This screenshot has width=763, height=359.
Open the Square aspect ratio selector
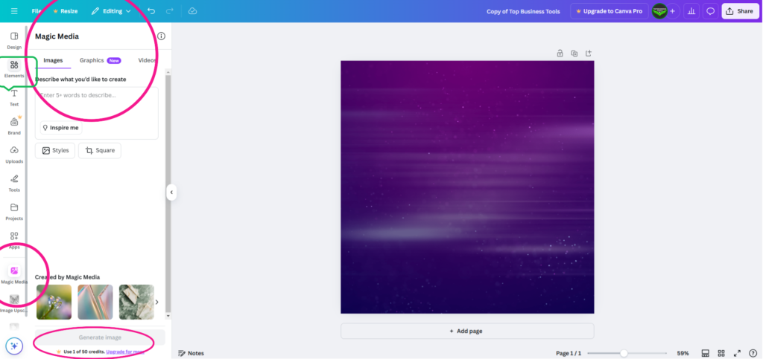point(99,150)
